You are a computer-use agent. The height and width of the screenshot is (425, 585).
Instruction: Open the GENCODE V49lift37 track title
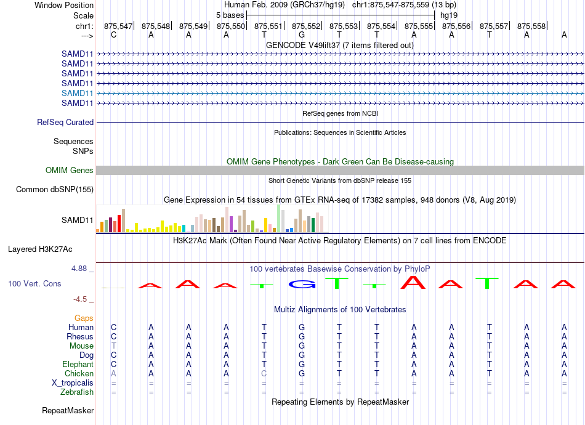click(340, 45)
